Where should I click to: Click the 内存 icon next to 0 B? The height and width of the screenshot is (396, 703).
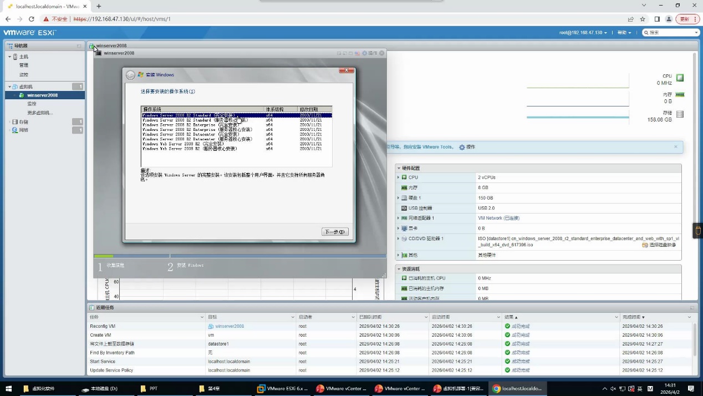pos(680,95)
